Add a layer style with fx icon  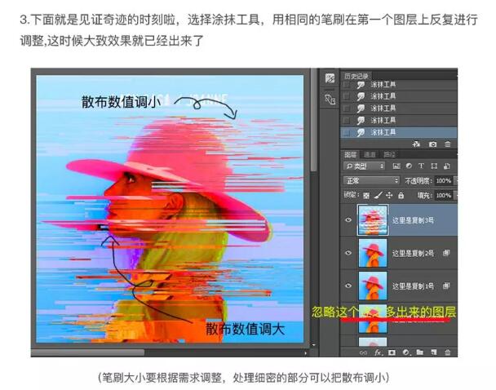click(x=378, y=352)
